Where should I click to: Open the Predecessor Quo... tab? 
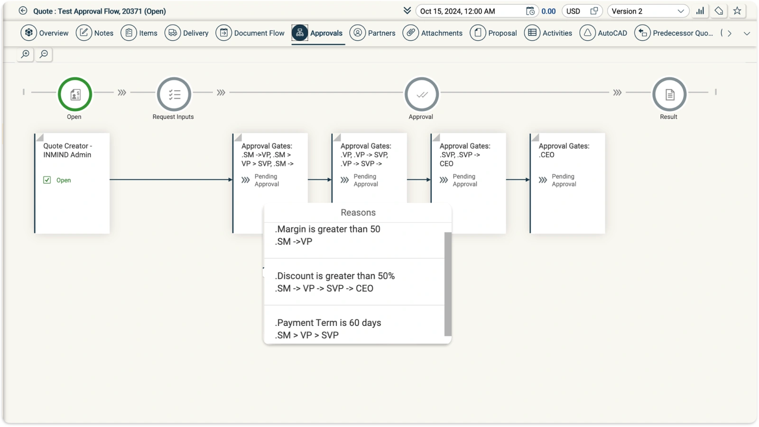point(674,33)
